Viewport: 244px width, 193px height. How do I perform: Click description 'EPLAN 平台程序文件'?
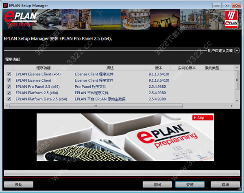click(91, 93)
